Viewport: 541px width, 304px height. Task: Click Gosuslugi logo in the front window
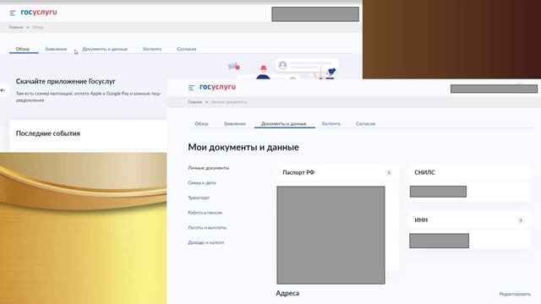pyautogui.click(x=217, y=87)
